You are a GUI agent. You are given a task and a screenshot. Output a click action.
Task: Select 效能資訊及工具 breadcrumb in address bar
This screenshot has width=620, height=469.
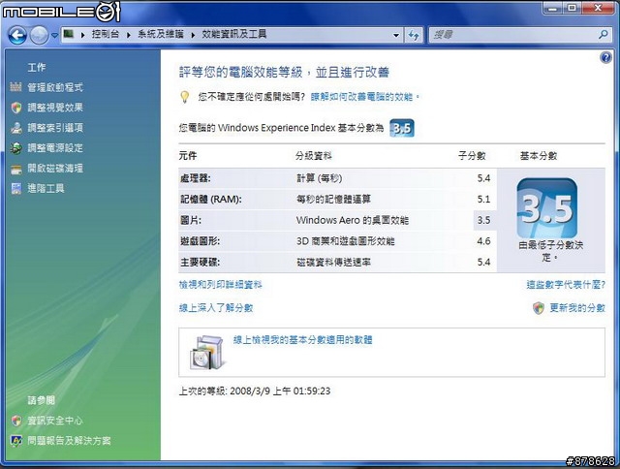pyautogui.click(x=234, y=34)
